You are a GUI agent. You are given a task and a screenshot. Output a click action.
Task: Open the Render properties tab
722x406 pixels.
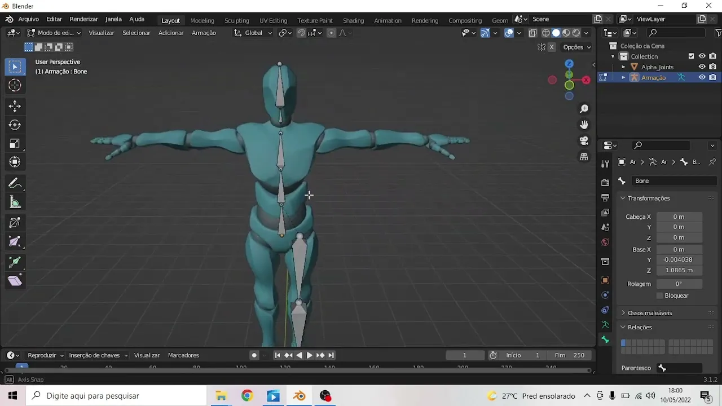[605, 182]
